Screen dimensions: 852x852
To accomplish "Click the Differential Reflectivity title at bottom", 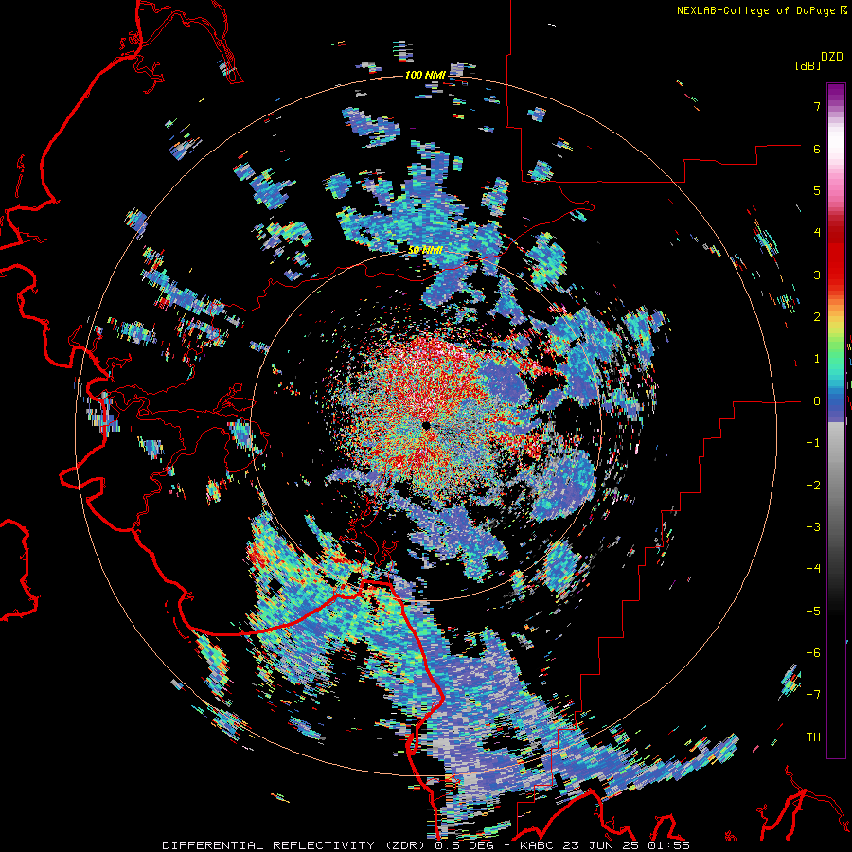I will pos(295,845).
